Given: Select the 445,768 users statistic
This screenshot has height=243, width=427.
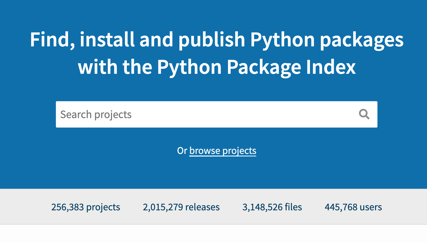Looking at the screenshot, I should click(353, 207).
